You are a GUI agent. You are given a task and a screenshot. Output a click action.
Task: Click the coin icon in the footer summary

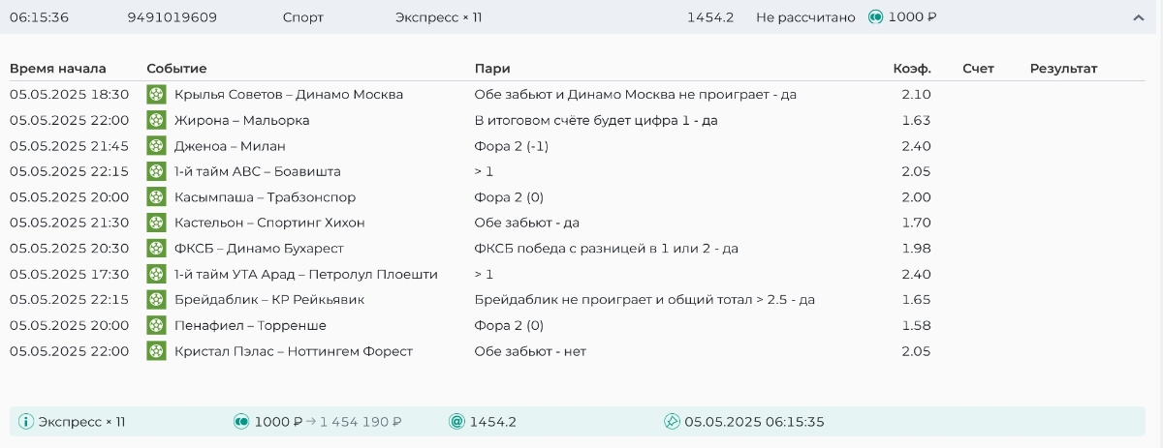point(241,422)
